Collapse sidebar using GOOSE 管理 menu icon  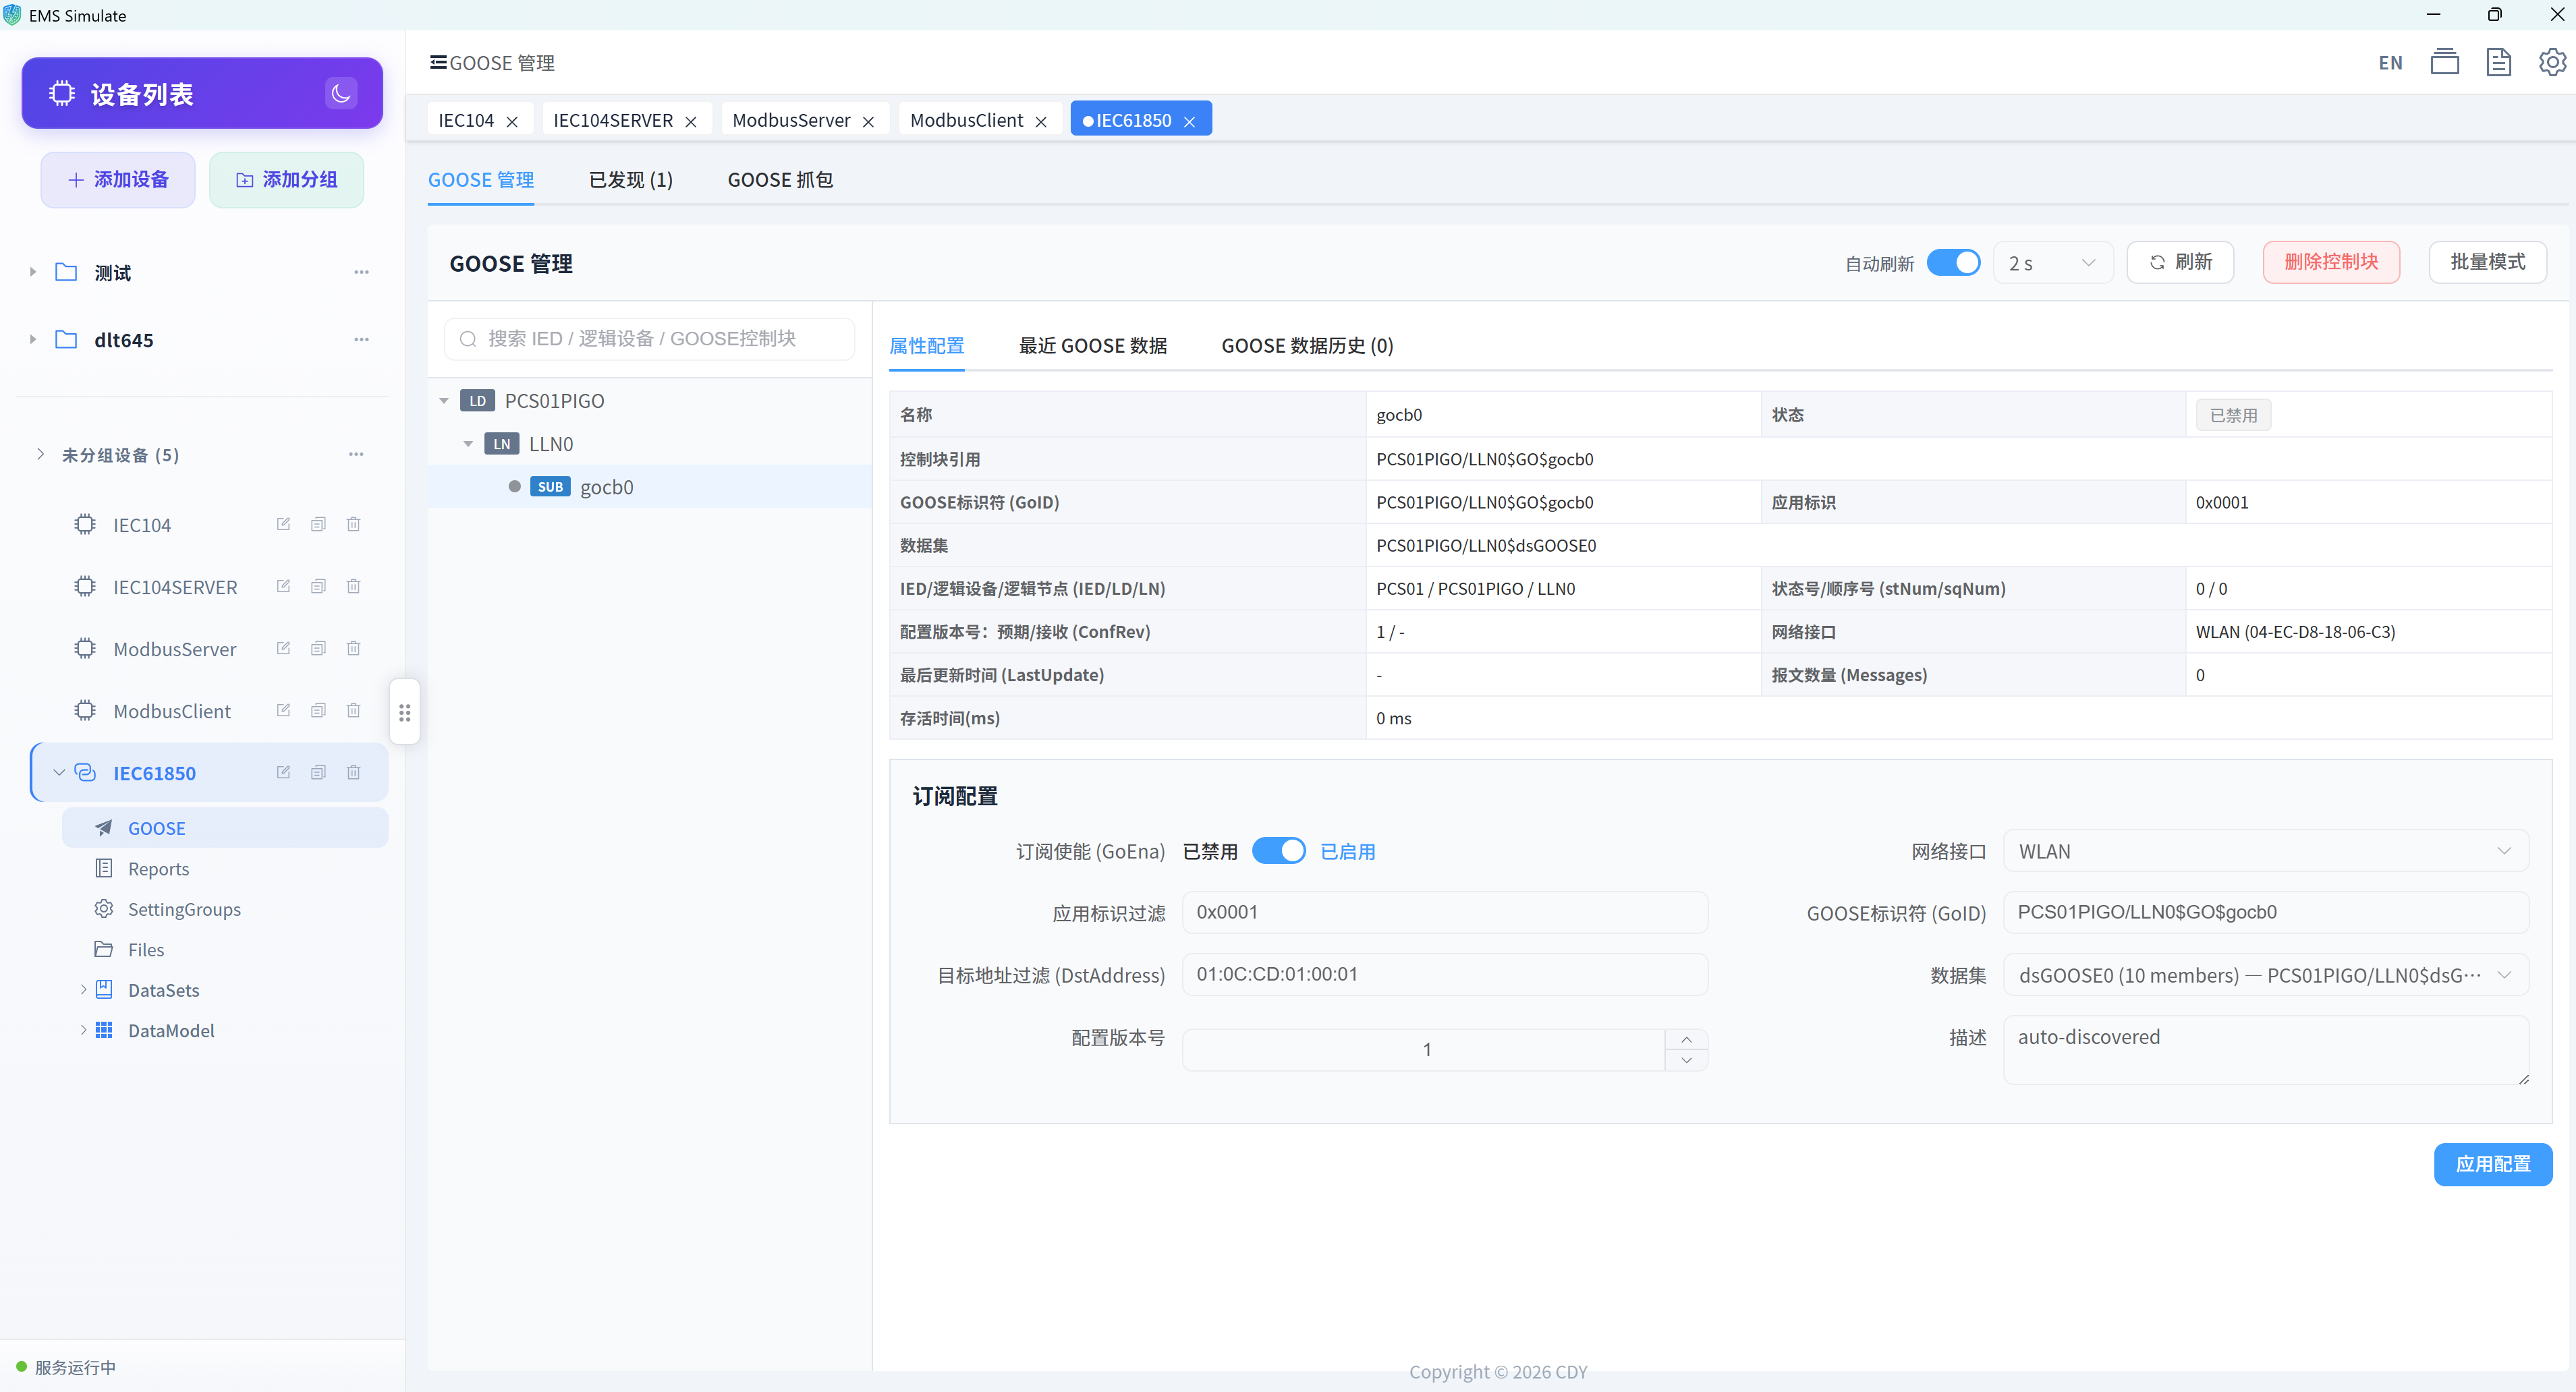438,62
